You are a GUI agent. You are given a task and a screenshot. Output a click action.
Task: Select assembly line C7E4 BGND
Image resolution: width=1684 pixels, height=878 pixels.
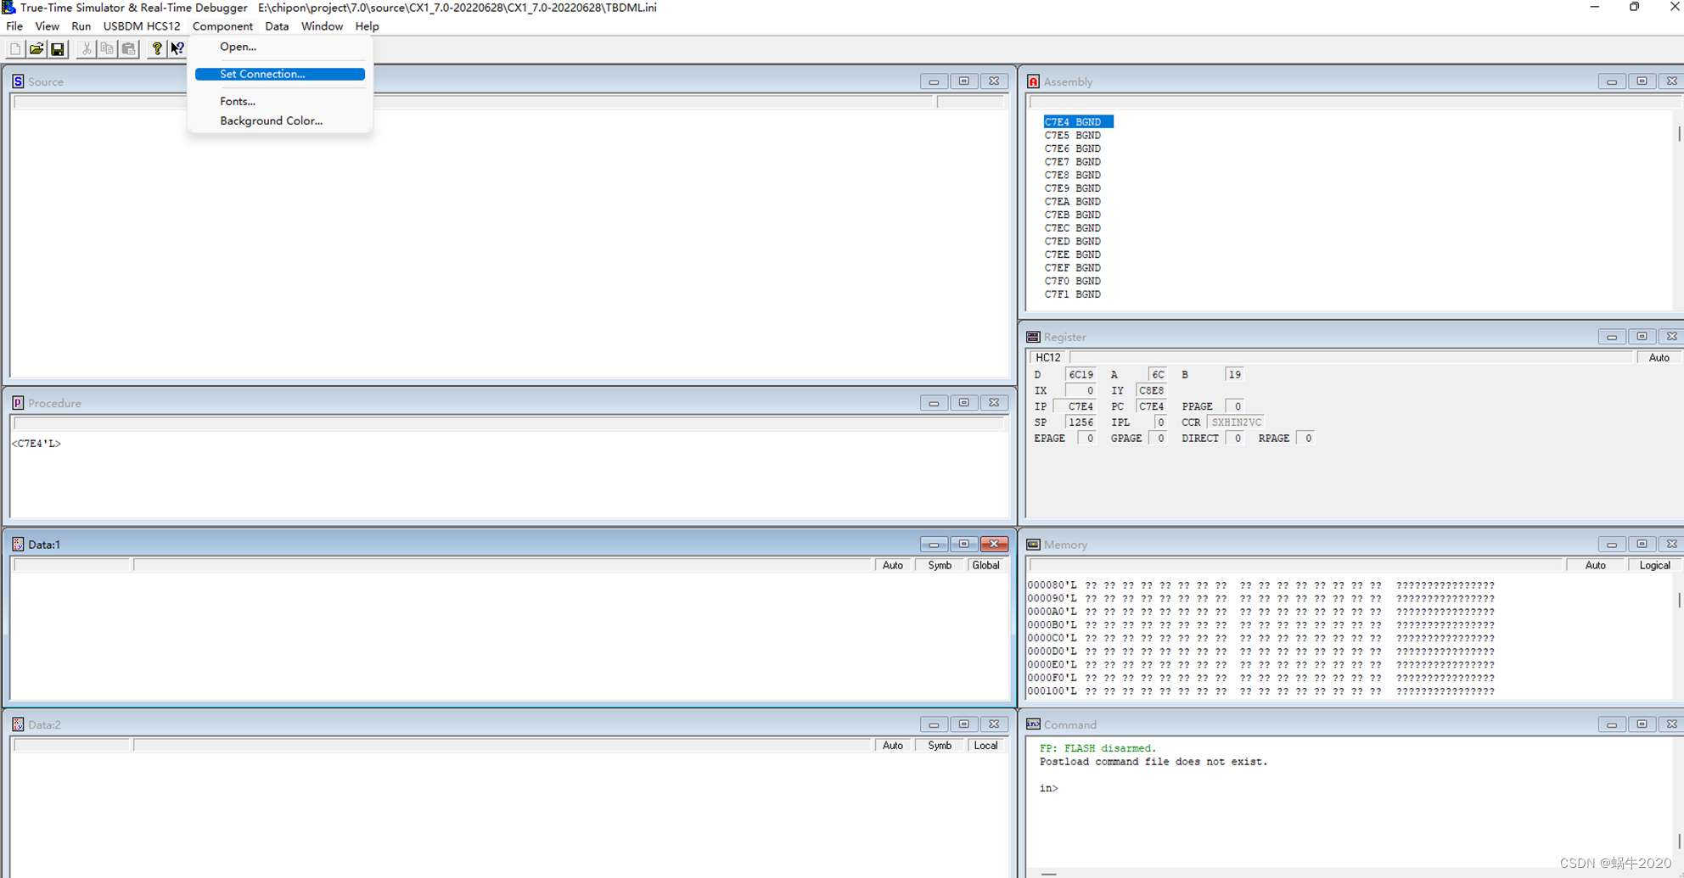coord(1078,122)
